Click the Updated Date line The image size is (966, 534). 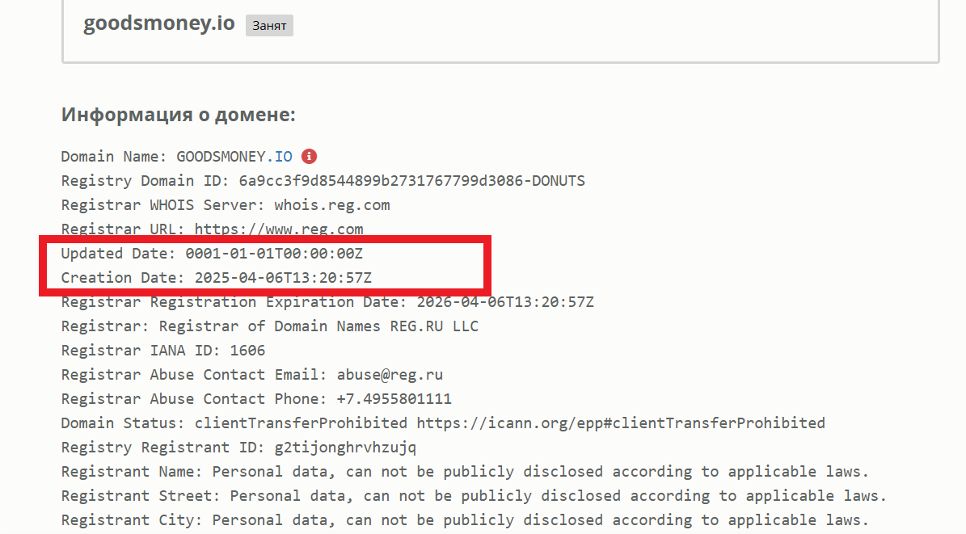212,254
